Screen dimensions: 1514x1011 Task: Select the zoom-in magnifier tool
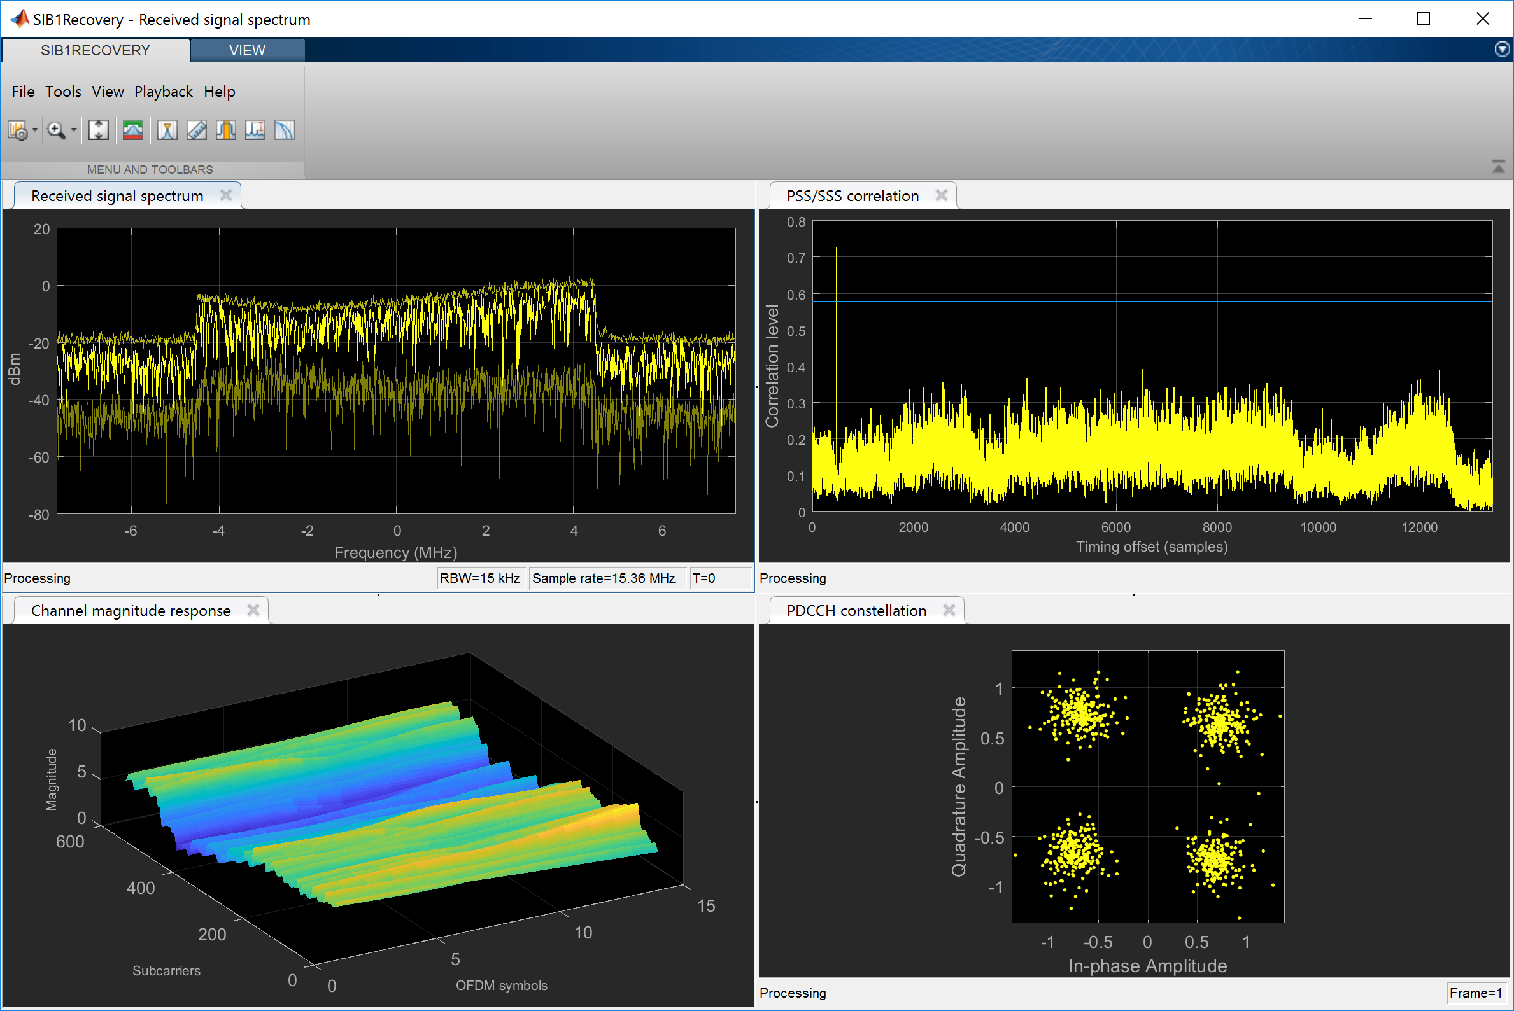coord(55,130)
